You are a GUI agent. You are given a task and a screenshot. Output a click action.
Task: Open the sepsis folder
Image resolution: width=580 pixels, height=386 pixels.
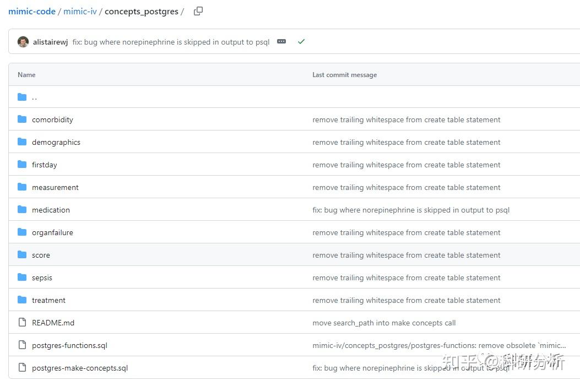pos(42,278)
